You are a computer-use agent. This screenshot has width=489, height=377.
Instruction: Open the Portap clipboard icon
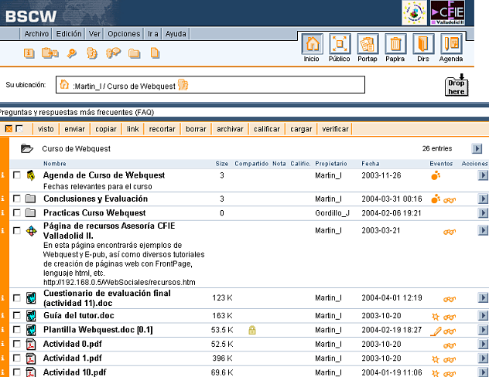pos(368,47)
